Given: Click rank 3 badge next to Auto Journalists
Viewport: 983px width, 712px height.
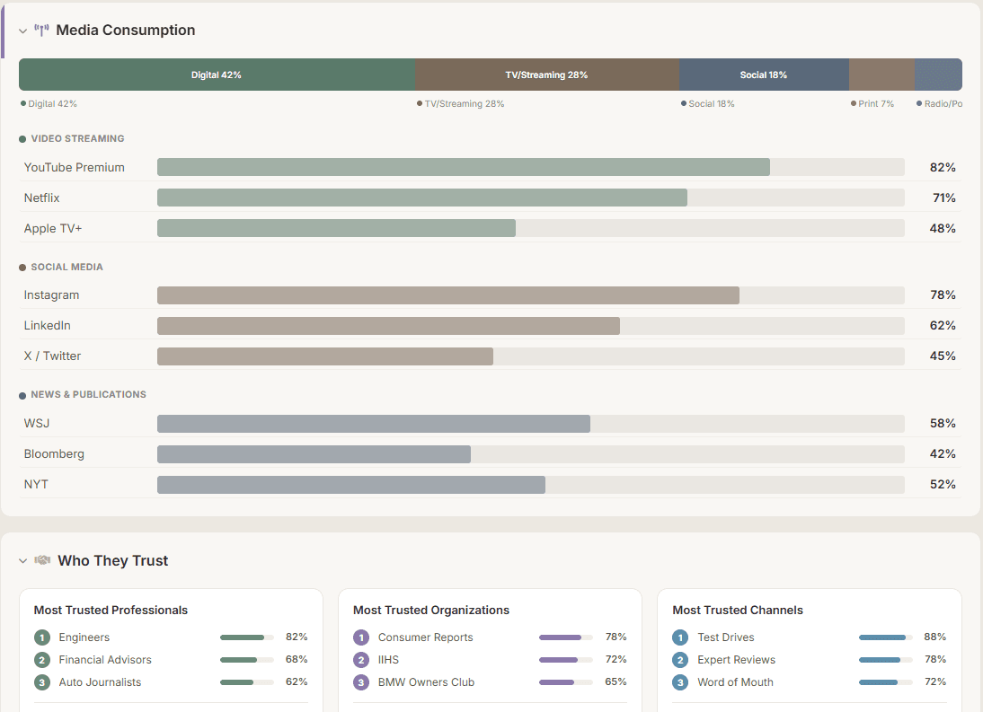Looking at the screenshot, I should coord(42,682).
